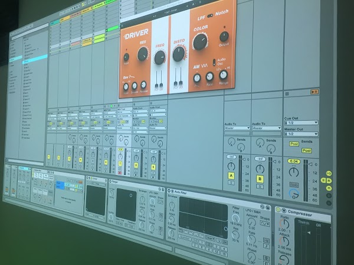Image resolution: width=354 pixels, height=265 pixels.
Task: Toggle the Compressor device activator
Action: 278,210
